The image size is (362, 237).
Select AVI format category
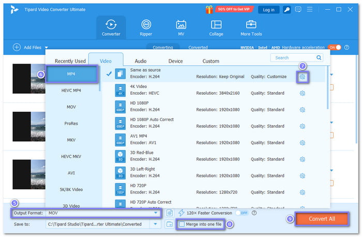click(x=71, y=173)
